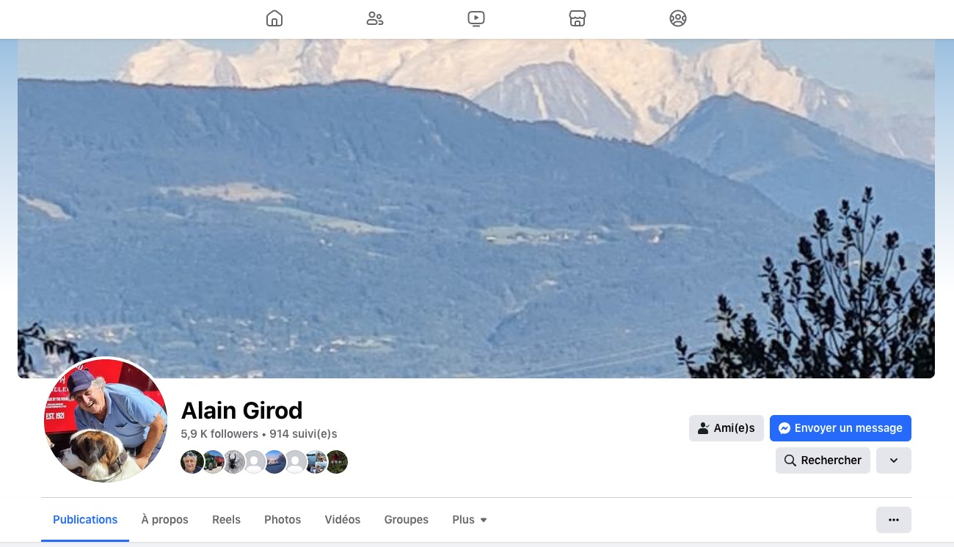Open the mountain cover photo
The height and width of the screenshot is (547, 954).
[x=476, y=208]
